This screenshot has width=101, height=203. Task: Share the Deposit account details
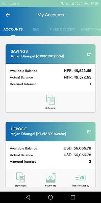(x=89, y=132)
